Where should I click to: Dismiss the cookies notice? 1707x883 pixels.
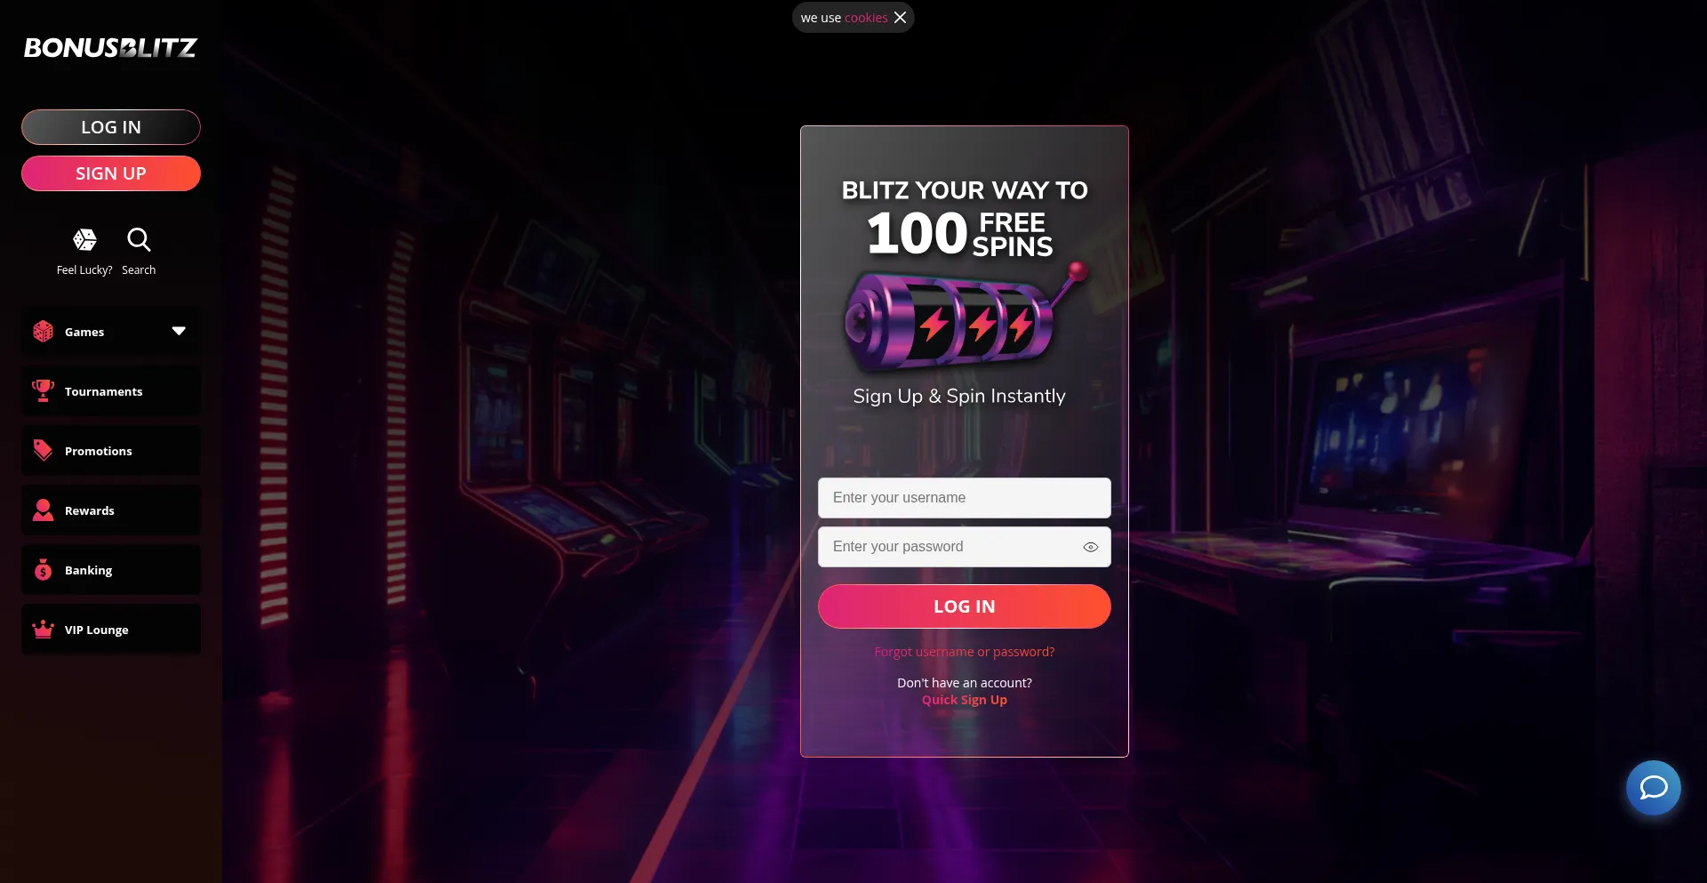click(900, 18)
